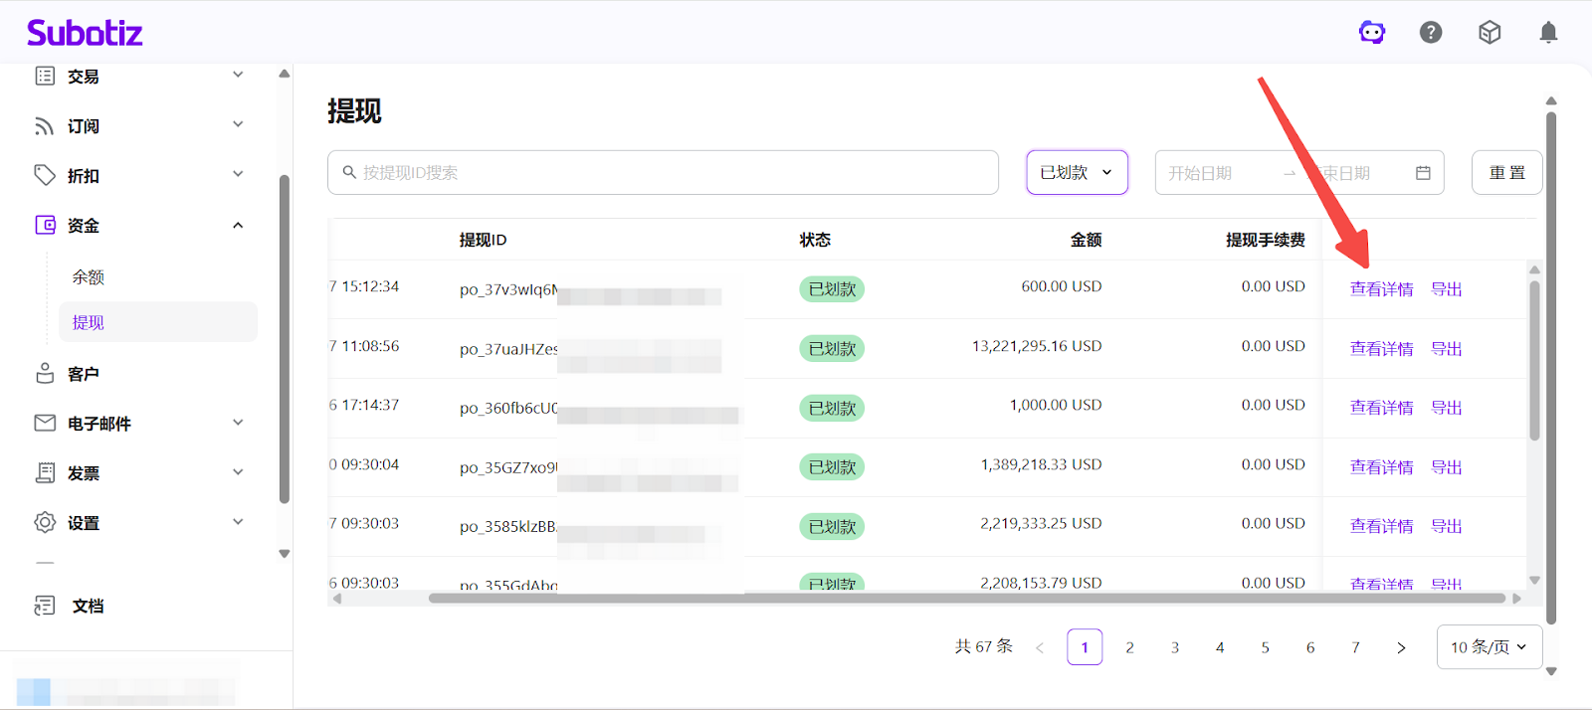This screenshot has height=710, width=1592.
Task: Click the 客户 customer icon in sidebar
Action: (45, 374)
